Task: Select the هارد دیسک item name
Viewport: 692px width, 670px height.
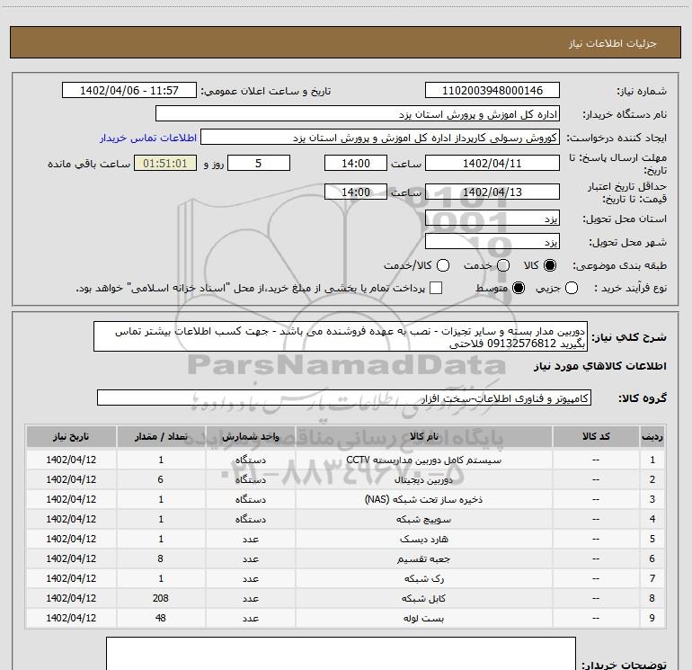Action: pos(423,540)
